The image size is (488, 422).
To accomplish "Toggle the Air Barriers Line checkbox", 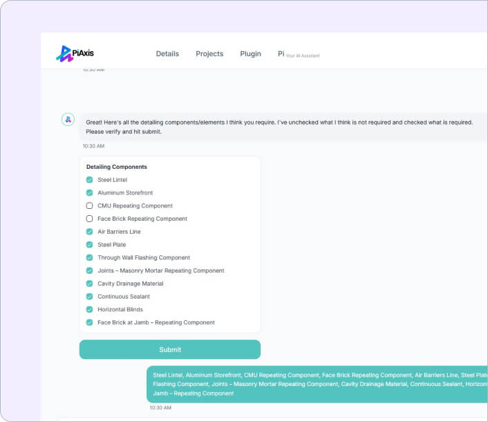I will [89, 232].
